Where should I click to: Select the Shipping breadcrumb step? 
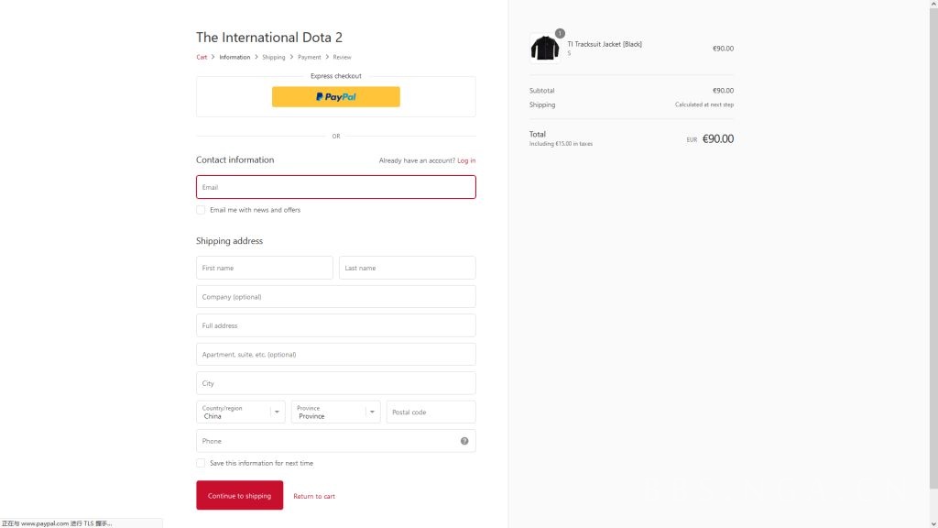(273, 58)
